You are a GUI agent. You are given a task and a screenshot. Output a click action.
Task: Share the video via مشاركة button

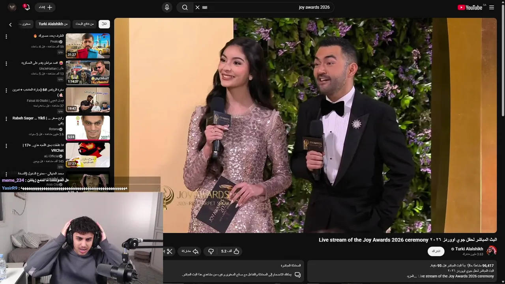[x=190, y=251]
